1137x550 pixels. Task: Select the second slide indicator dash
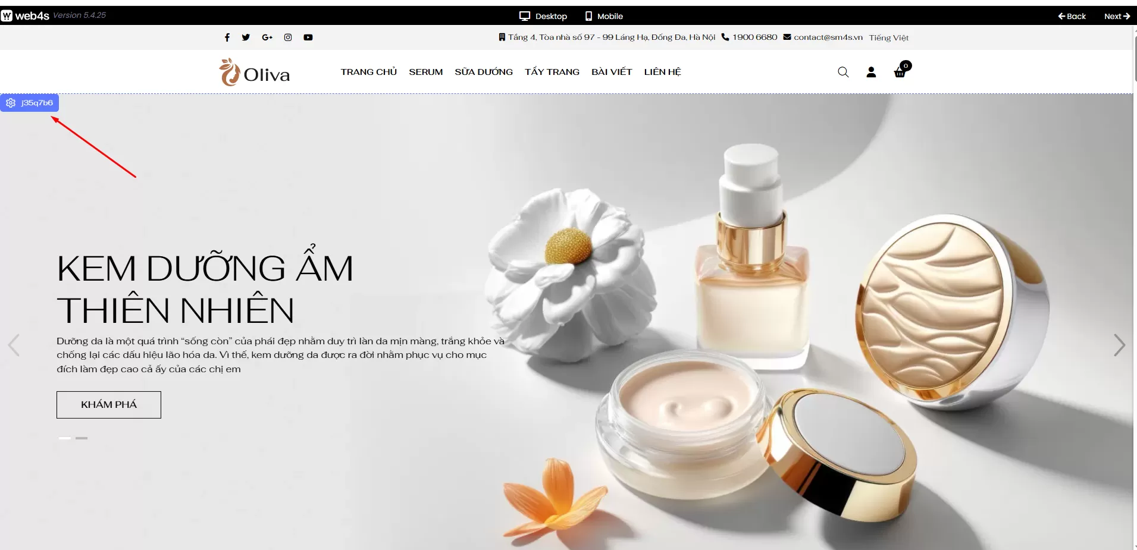pos(82,438)
